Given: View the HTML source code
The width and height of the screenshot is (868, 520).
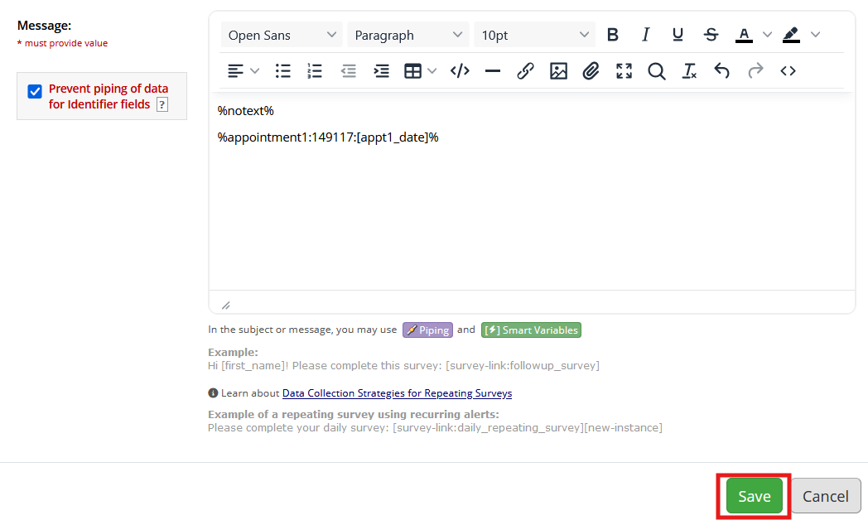Looking at the screenshot, I should pos(788,71).
